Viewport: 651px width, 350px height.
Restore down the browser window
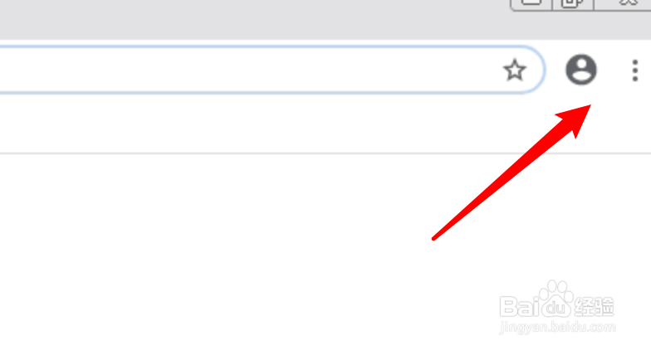pos(573,4)
